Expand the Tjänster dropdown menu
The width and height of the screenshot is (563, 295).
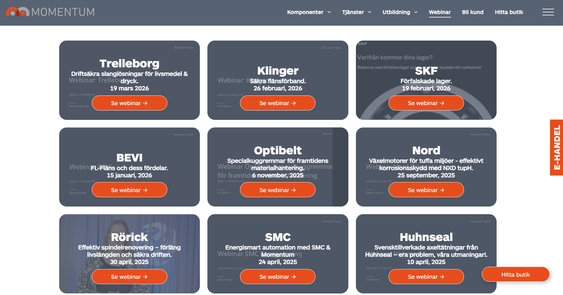(356, 12)
